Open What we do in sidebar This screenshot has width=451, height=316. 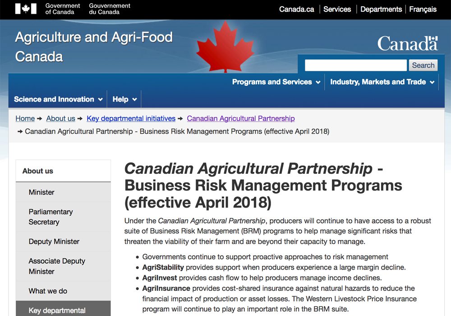point(63,291)
